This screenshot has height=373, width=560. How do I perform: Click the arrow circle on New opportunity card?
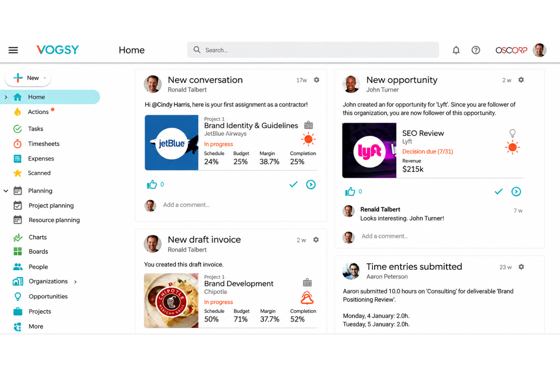516,192
